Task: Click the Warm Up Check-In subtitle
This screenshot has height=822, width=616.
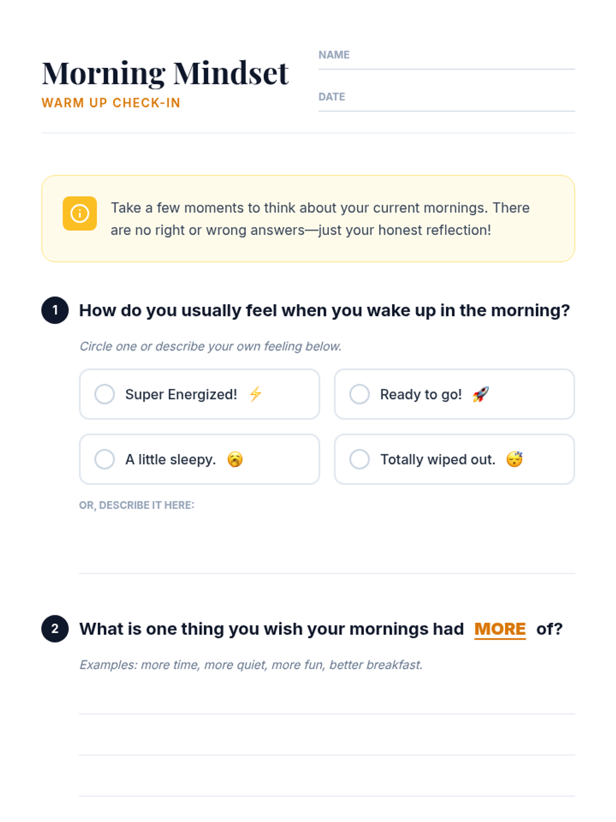Action: 111,103
